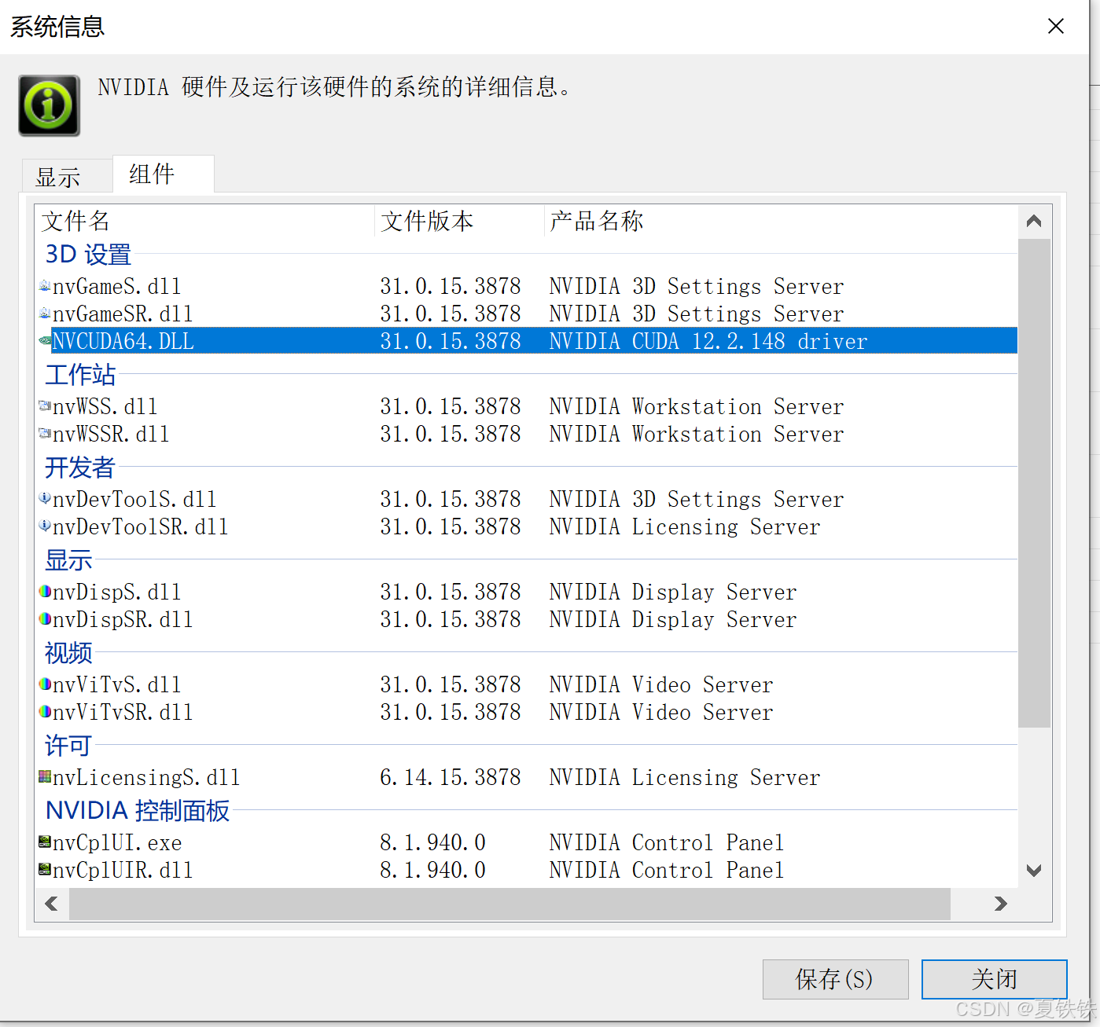Click the 关闭 button
Image resolution: width=1100 pixels, height=1027 pixels.
[x=994, y=979]
